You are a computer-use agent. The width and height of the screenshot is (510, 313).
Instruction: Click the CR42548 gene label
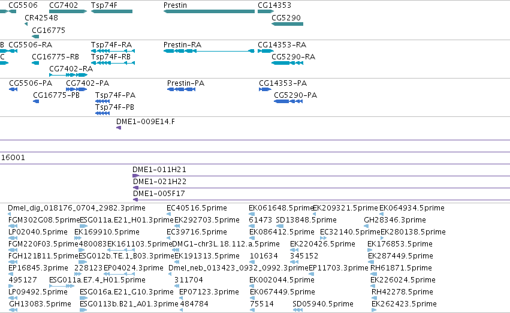click(41, 18)
